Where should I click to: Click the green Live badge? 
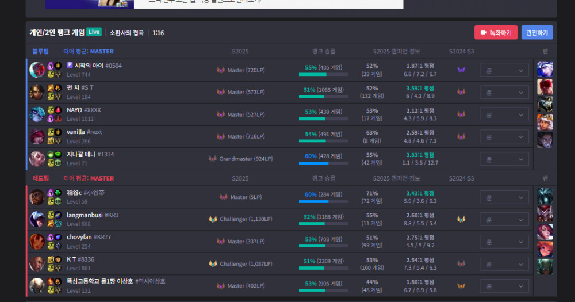click(94, 32)
